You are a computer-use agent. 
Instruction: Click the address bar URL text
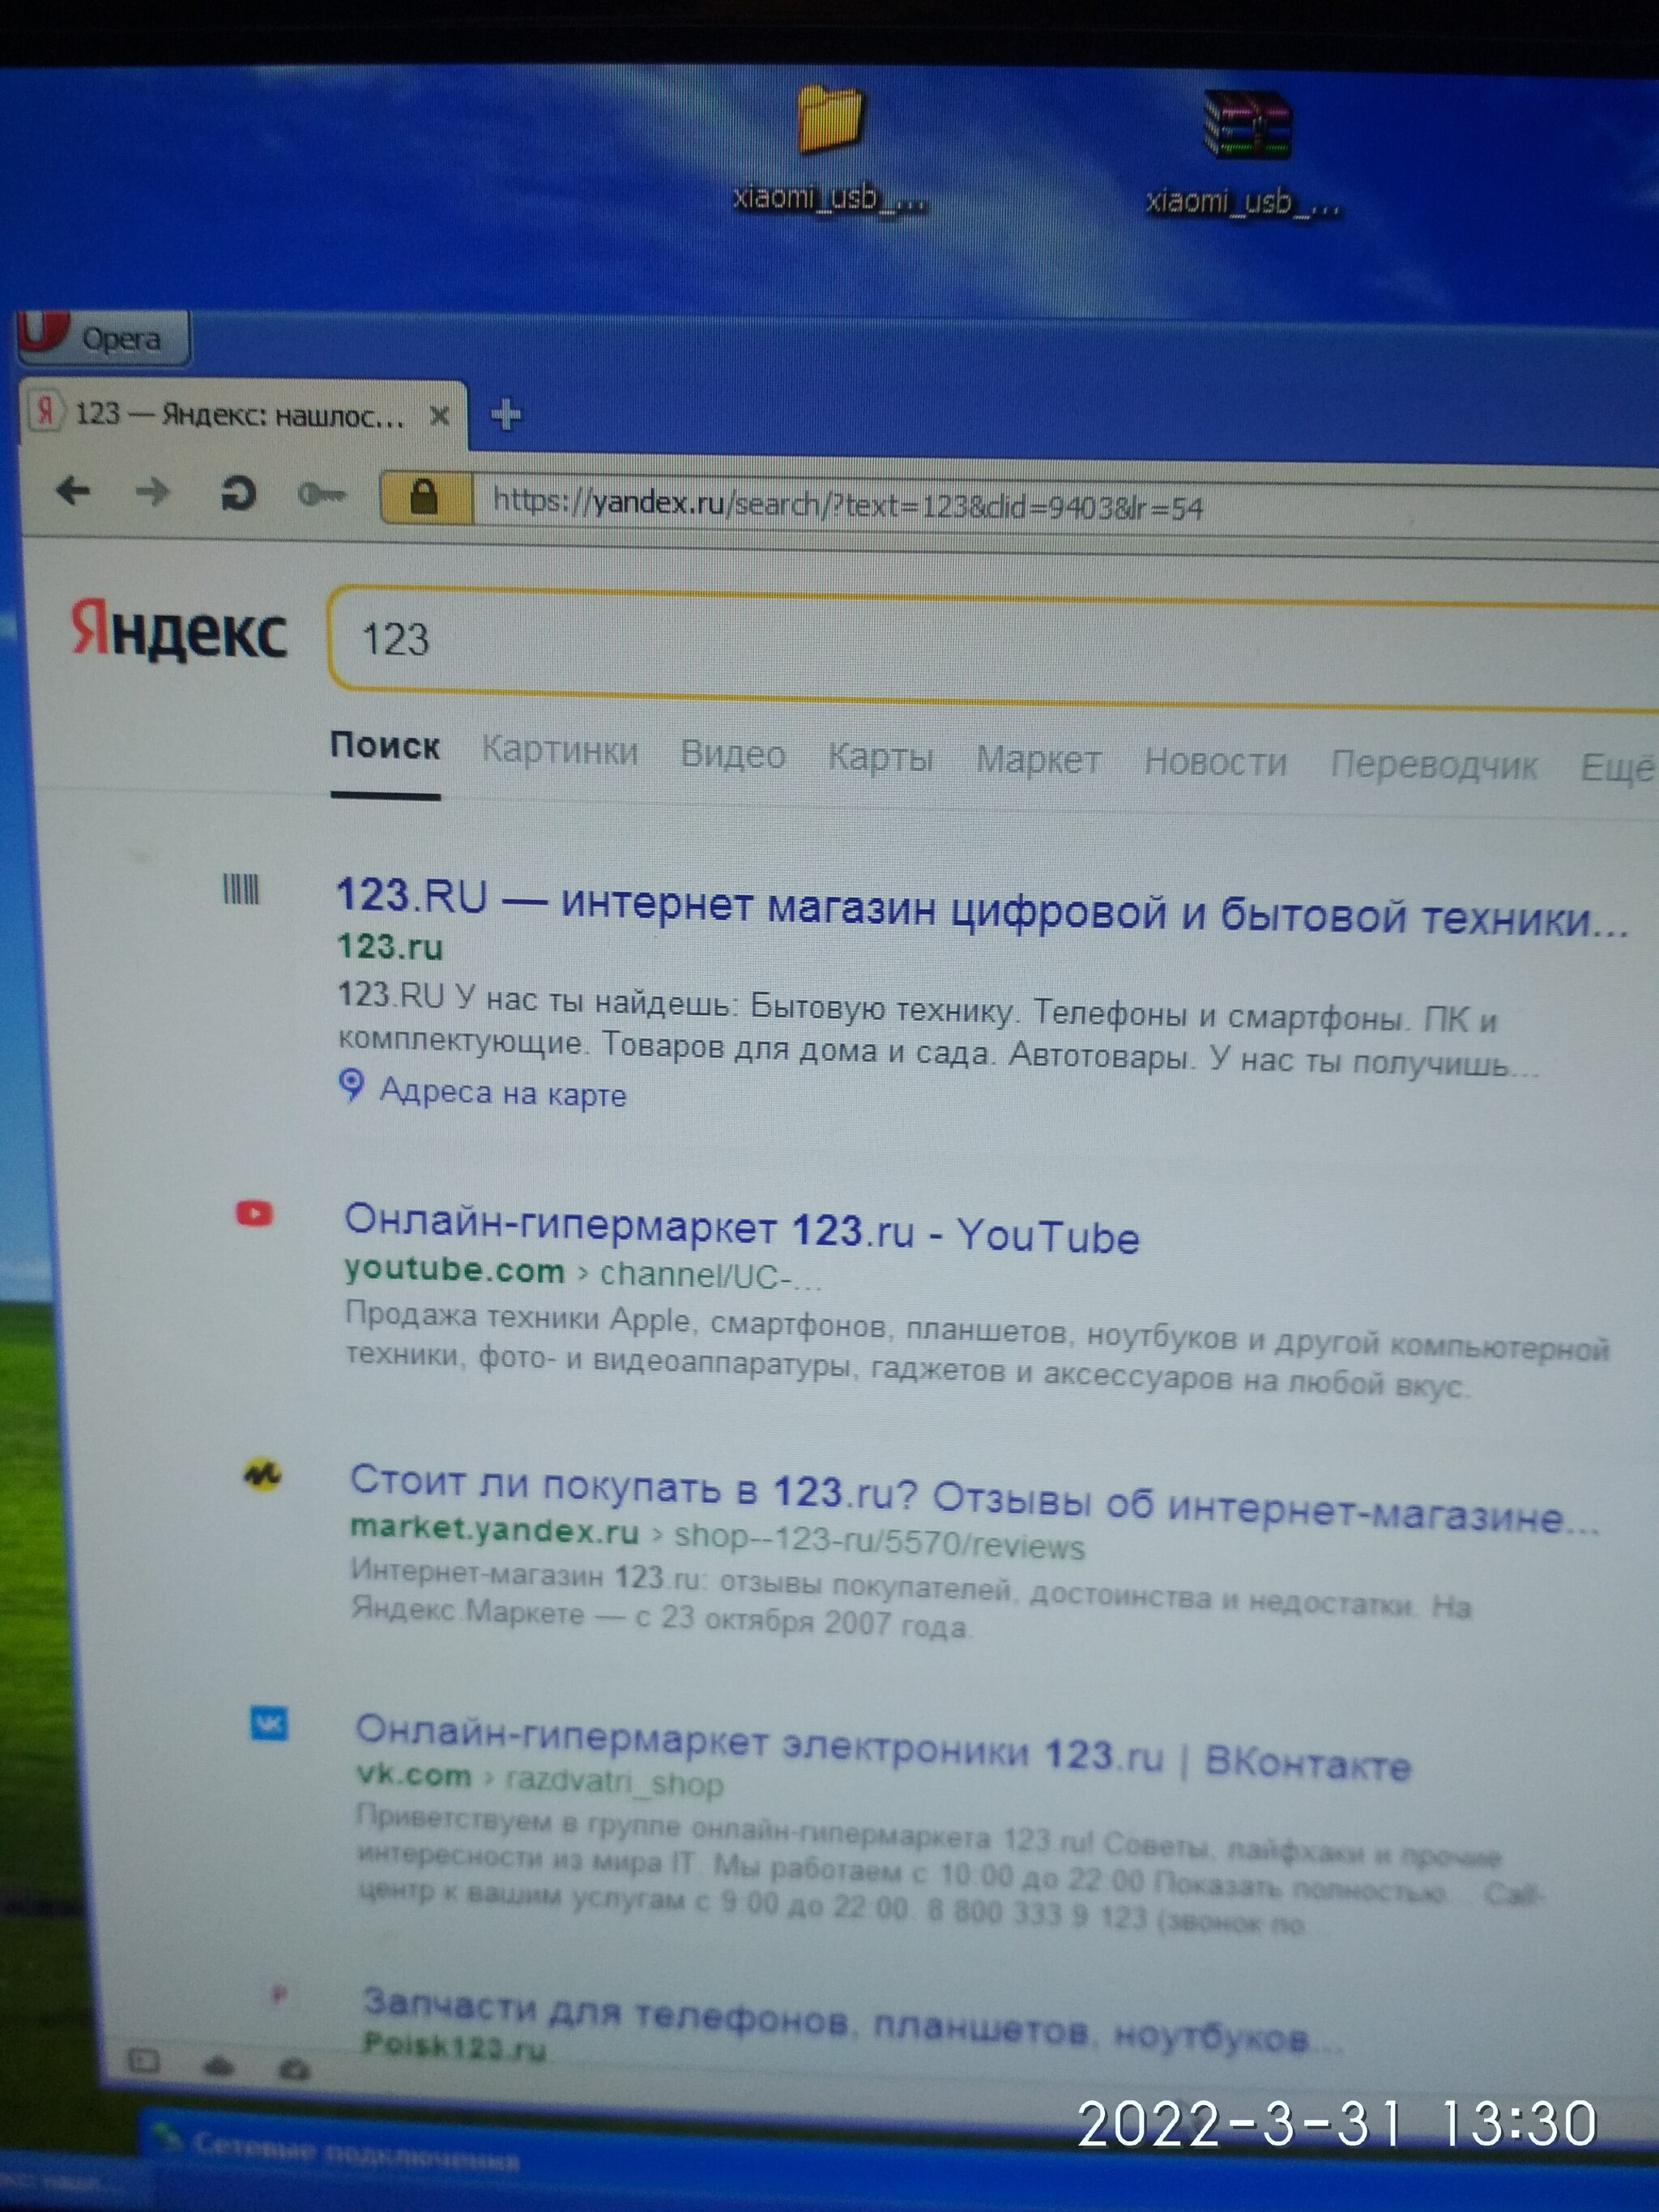848,506
